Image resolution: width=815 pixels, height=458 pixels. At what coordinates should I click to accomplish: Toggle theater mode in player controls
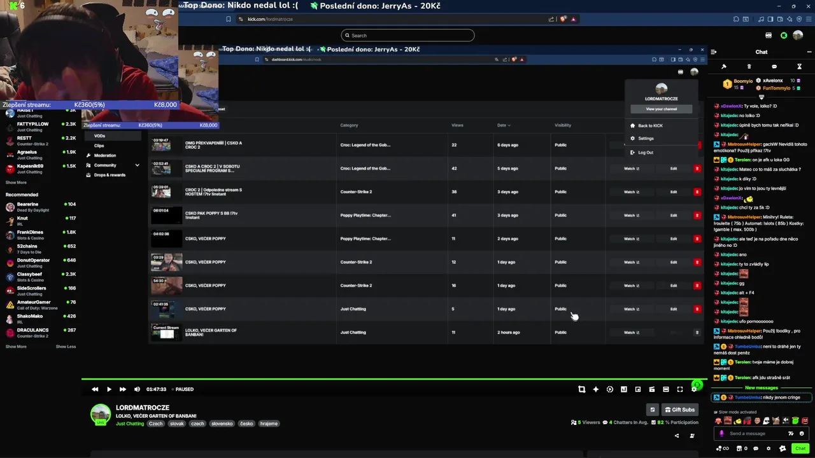(x=666, y=389)
